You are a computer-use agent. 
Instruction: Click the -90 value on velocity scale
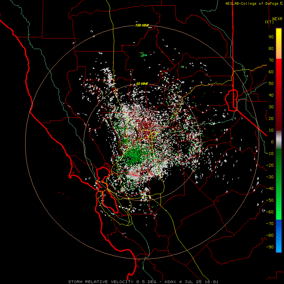coord(270,247)
